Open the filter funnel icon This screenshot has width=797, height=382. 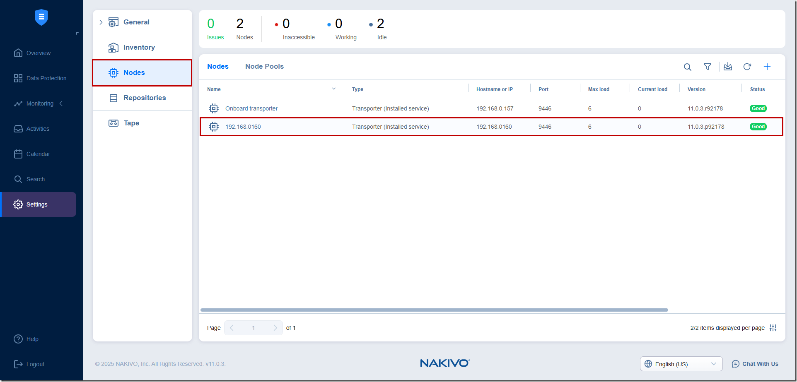tap(708, 67)
